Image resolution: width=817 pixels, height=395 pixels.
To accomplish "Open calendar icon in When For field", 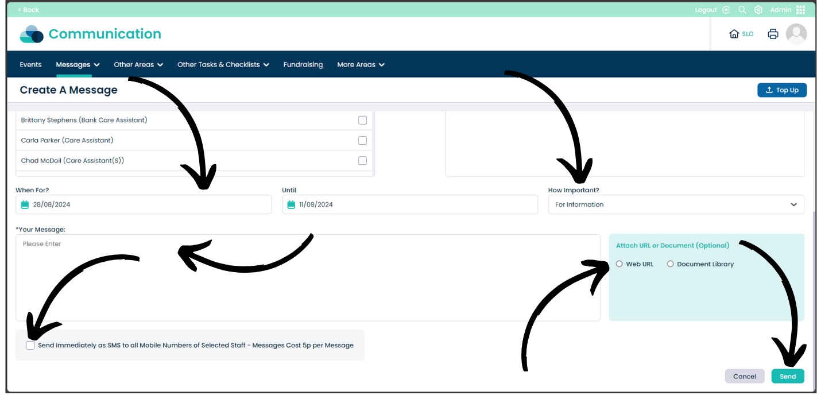I will point(25,204).
